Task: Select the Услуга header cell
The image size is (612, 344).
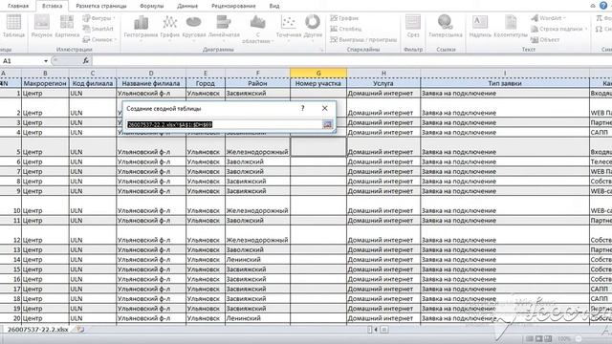Action: pos(383,83)
